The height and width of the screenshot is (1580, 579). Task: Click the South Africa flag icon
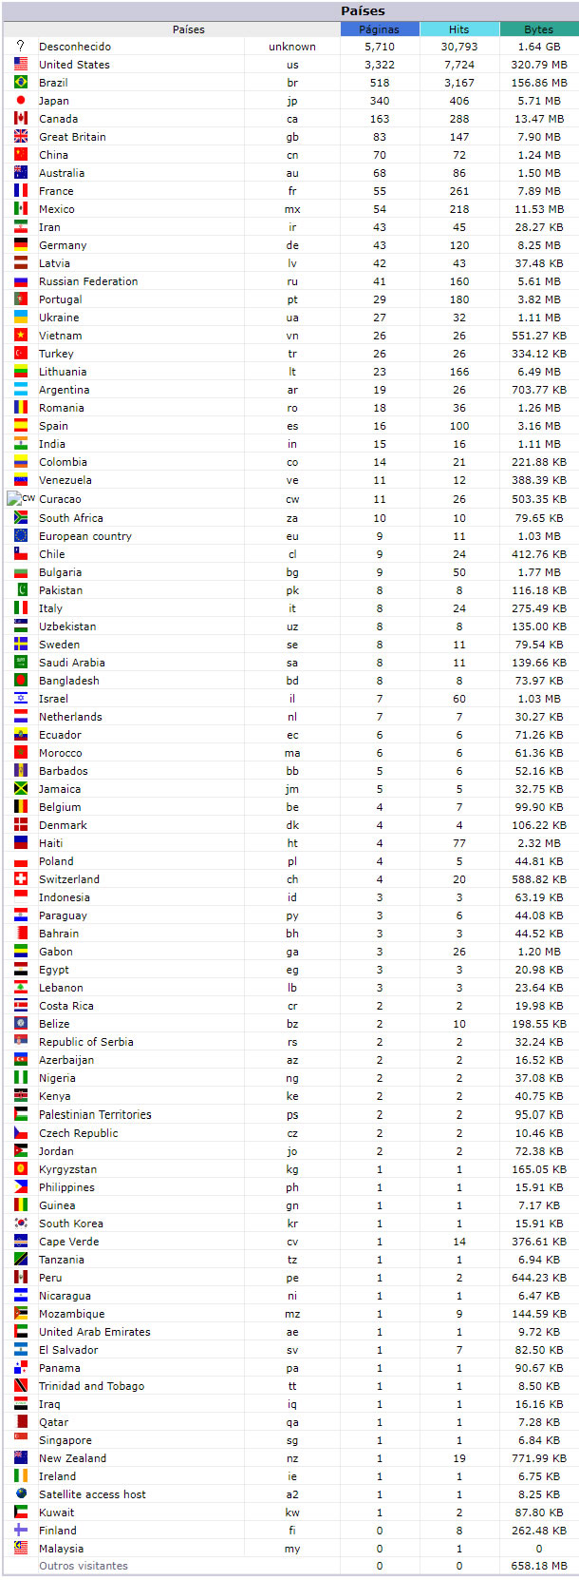21,517
